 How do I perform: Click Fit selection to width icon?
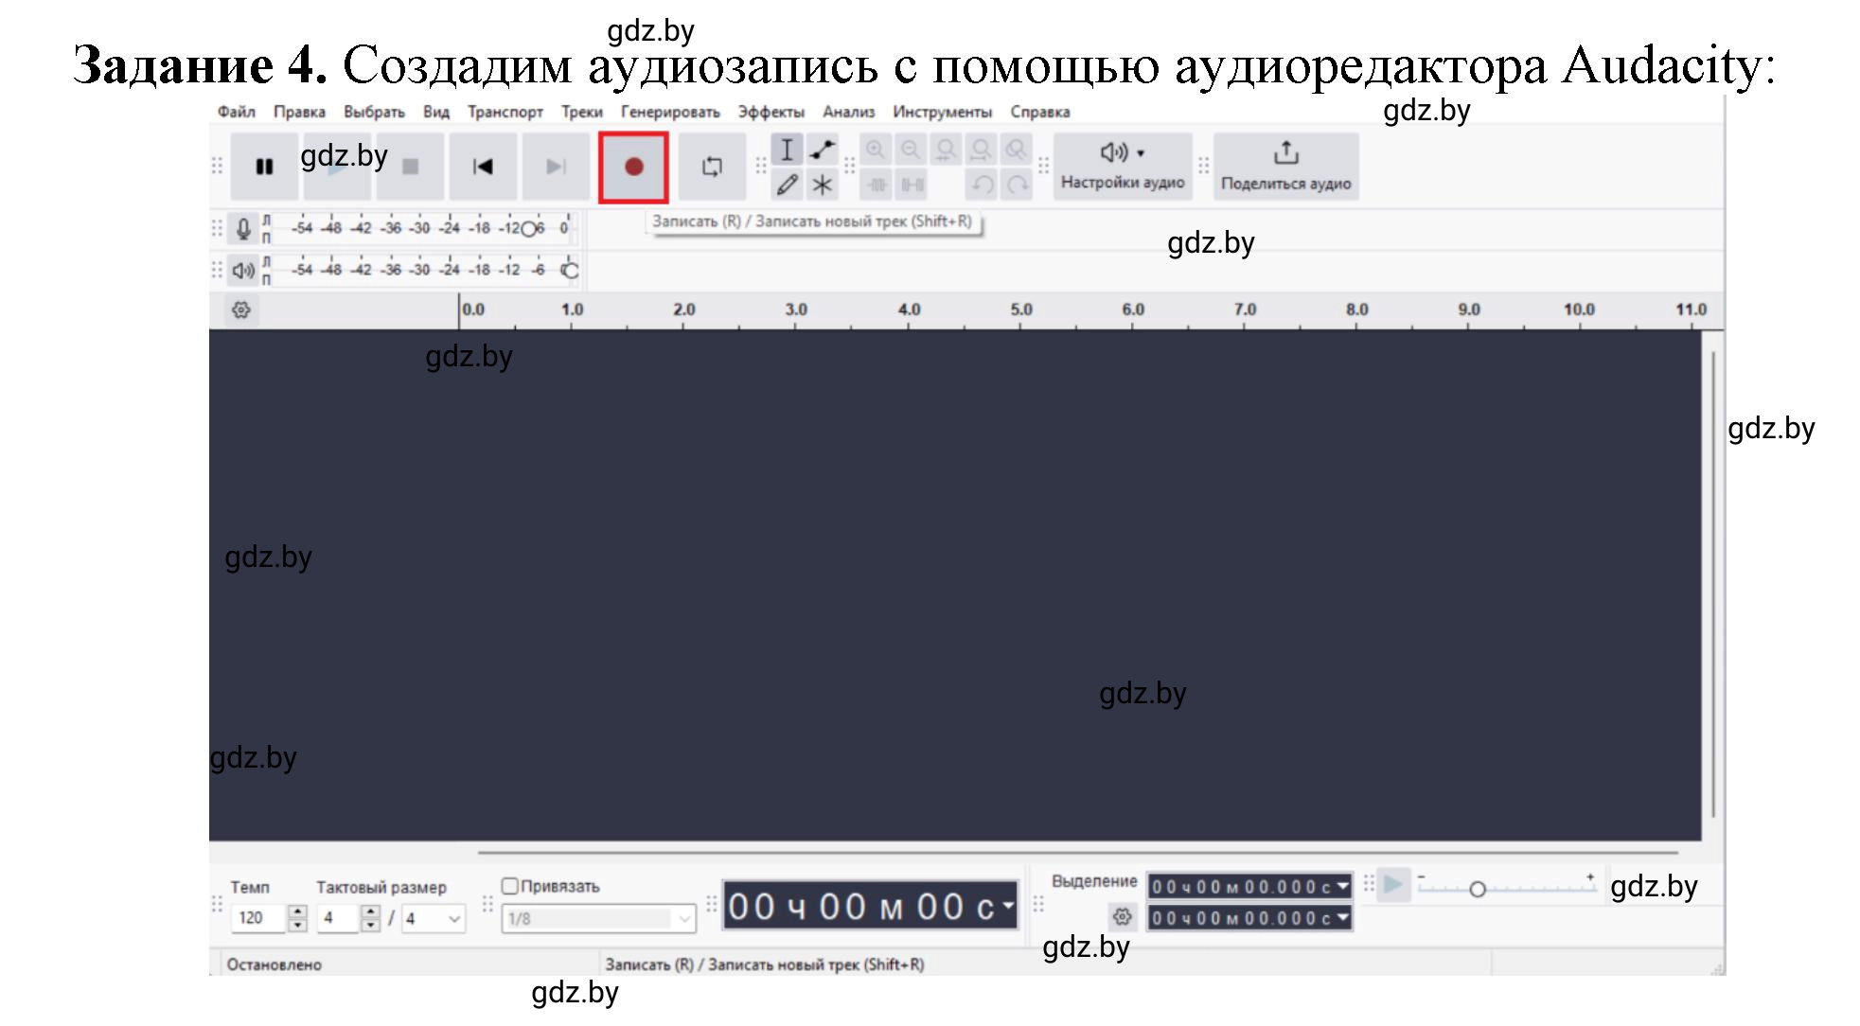pos(946,150)
